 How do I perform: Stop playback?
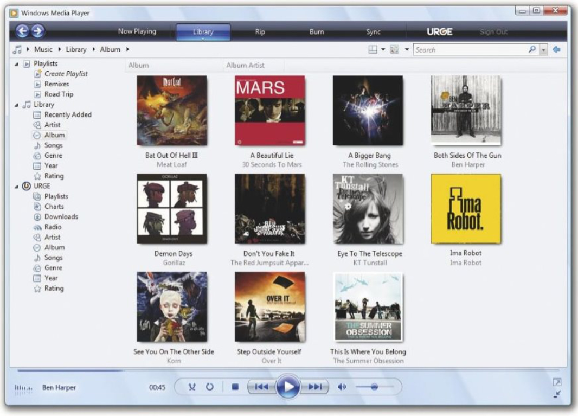pyautogui.click(x=235, y=387)
